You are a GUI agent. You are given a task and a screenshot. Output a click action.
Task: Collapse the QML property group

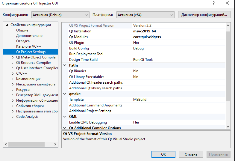(x=65, y=117)
